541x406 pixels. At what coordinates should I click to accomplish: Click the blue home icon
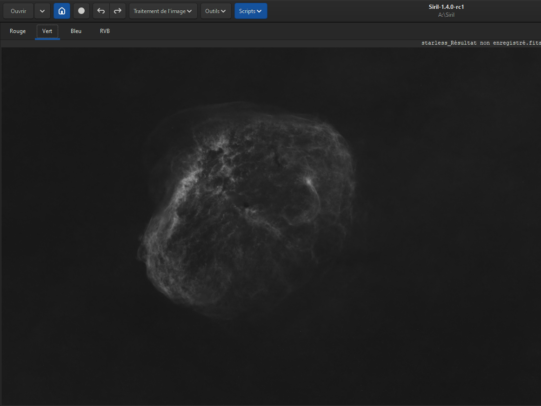coord(62,11)
